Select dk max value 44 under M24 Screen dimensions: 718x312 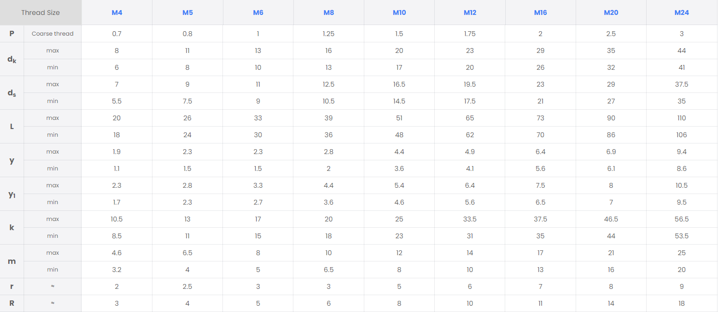(681, 51)
